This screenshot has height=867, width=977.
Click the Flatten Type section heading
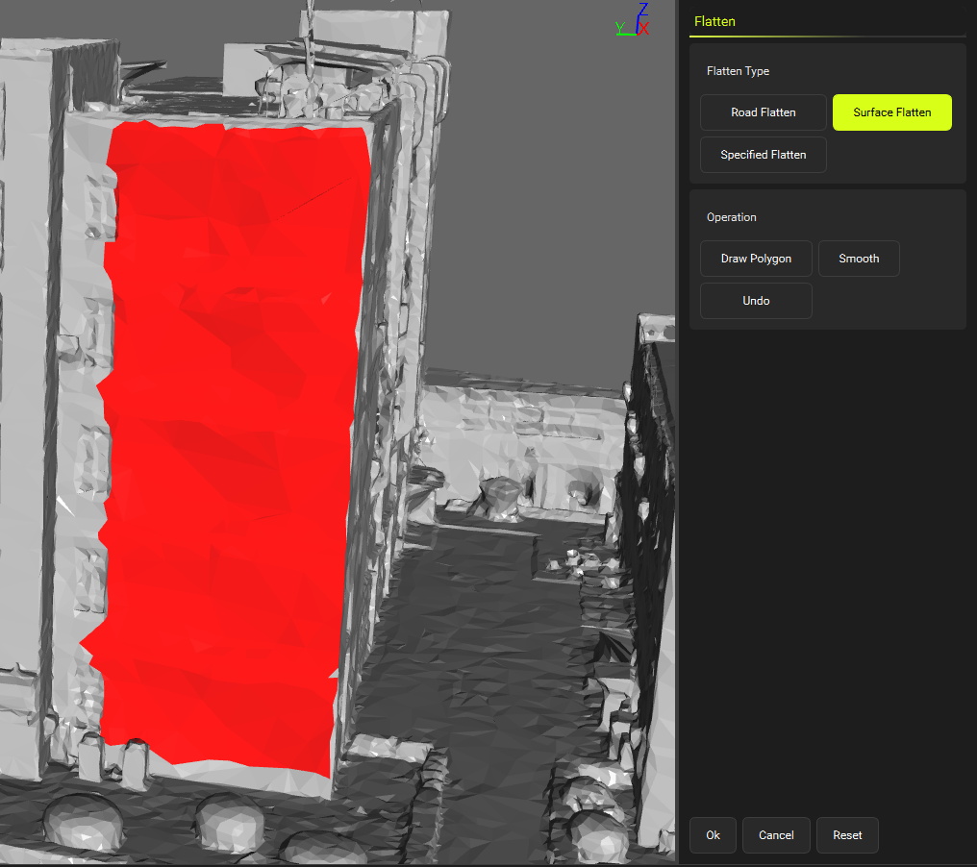coord(738,71)
